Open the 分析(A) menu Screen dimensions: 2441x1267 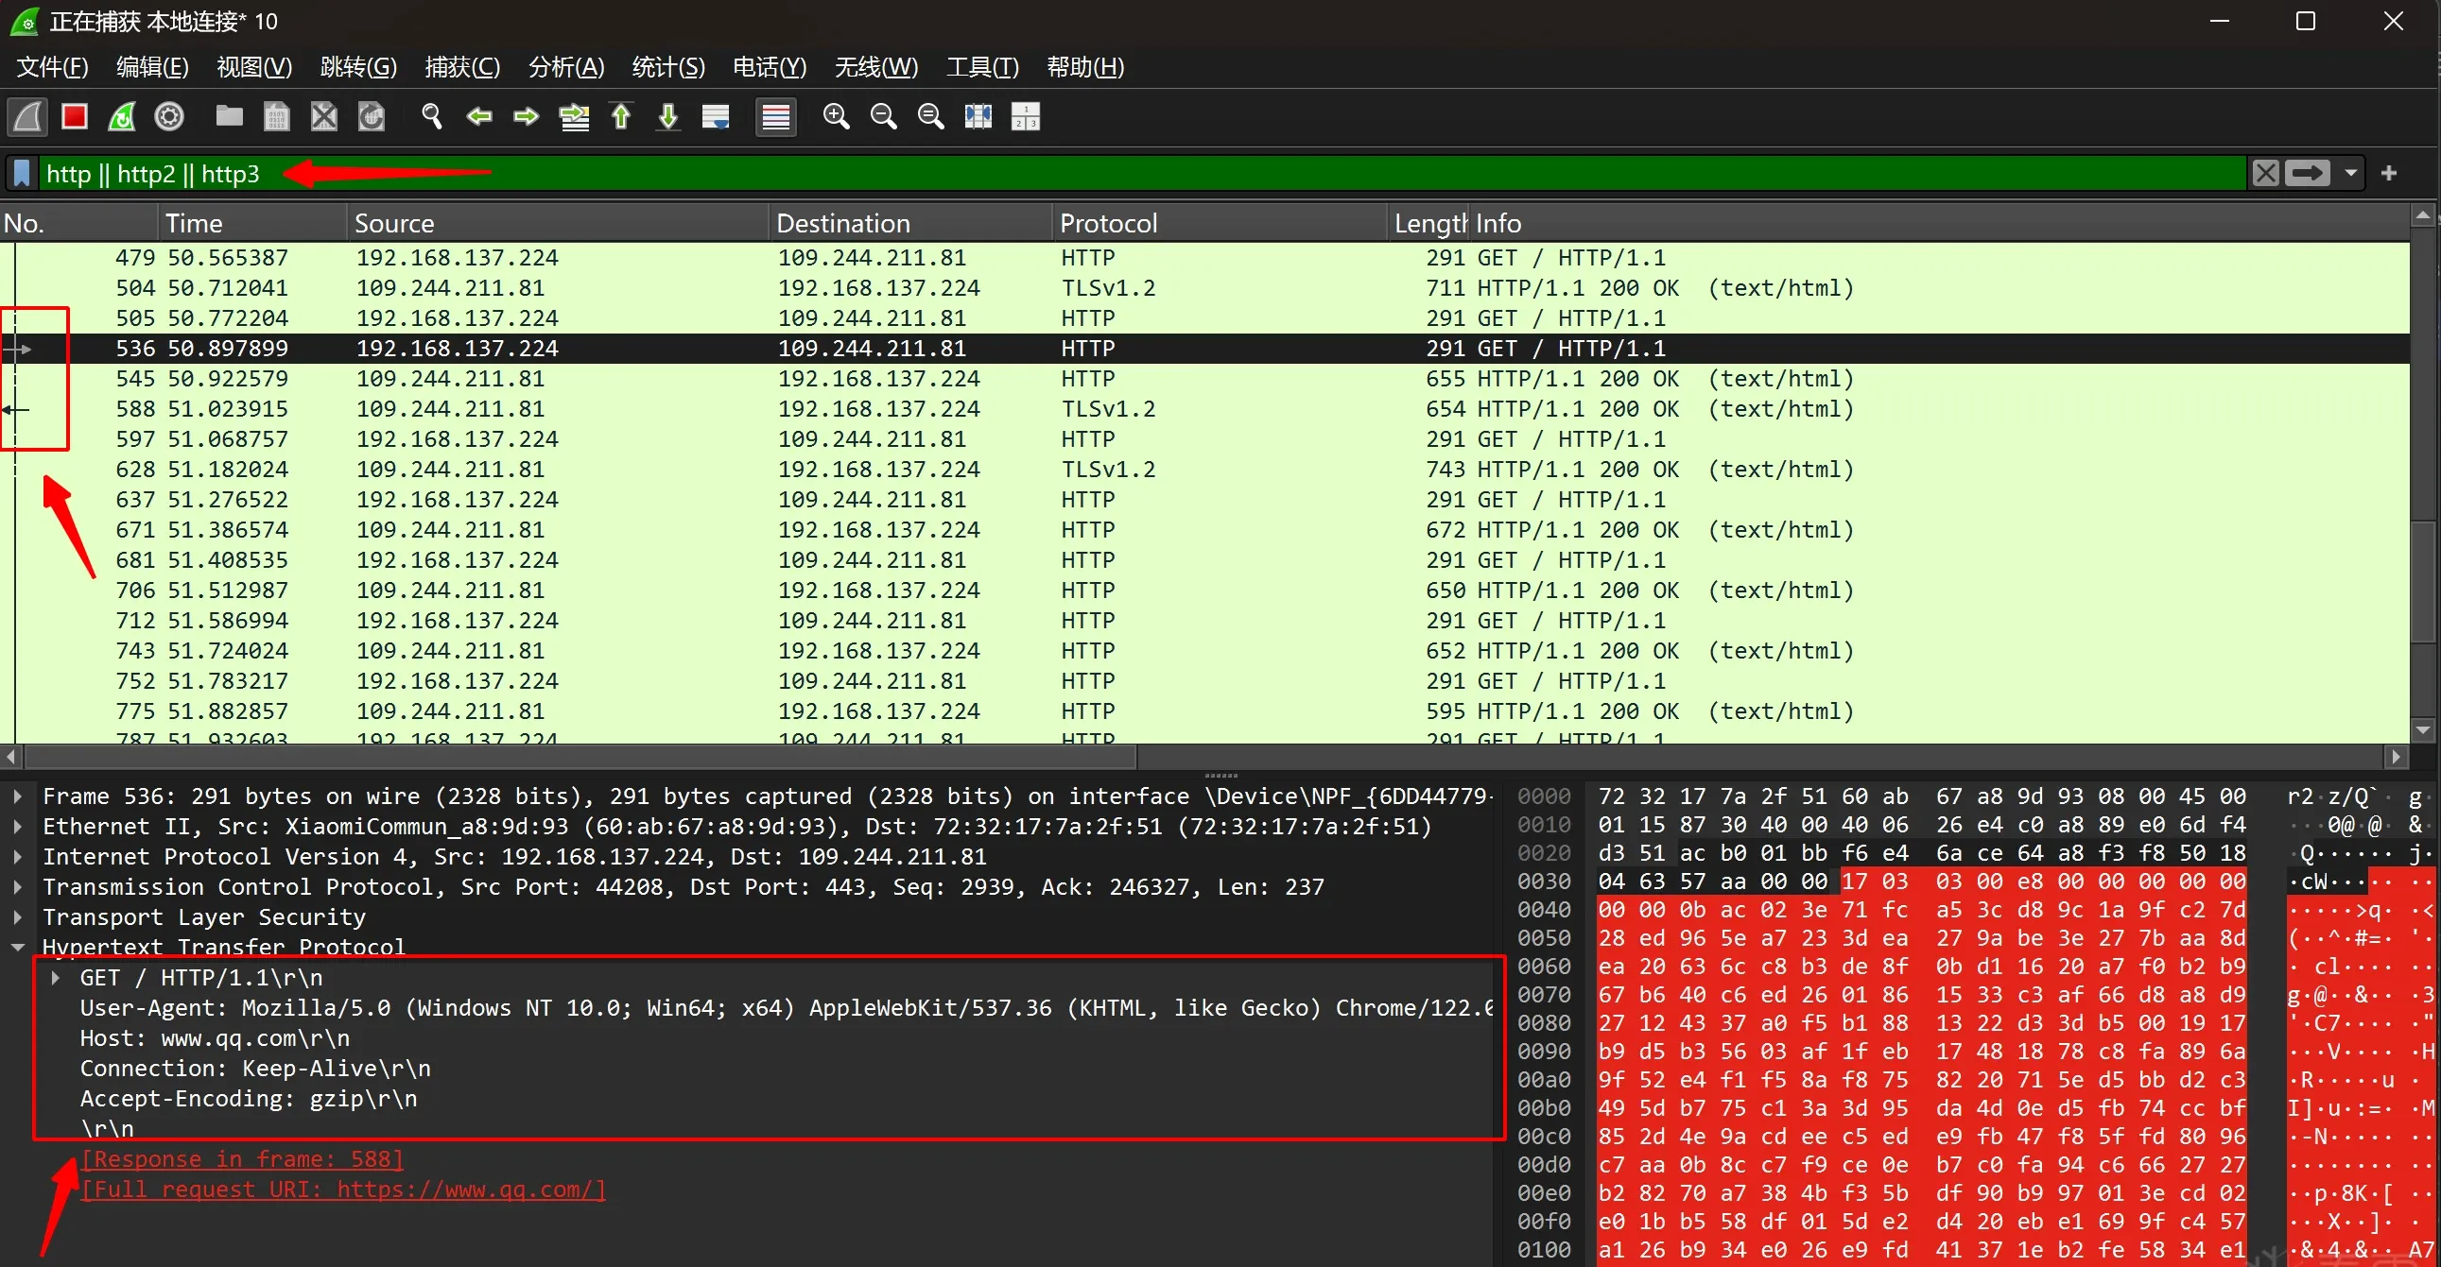click(x=565, y=67)
